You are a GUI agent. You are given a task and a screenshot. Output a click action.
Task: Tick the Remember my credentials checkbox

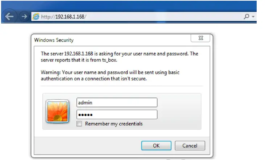pos(79,124)
